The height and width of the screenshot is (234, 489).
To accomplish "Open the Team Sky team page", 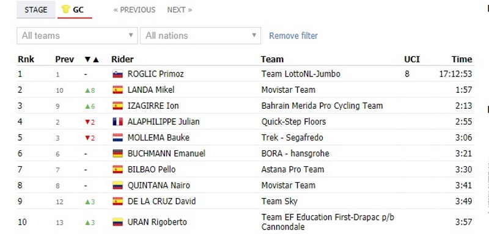I will coord(279,201).
